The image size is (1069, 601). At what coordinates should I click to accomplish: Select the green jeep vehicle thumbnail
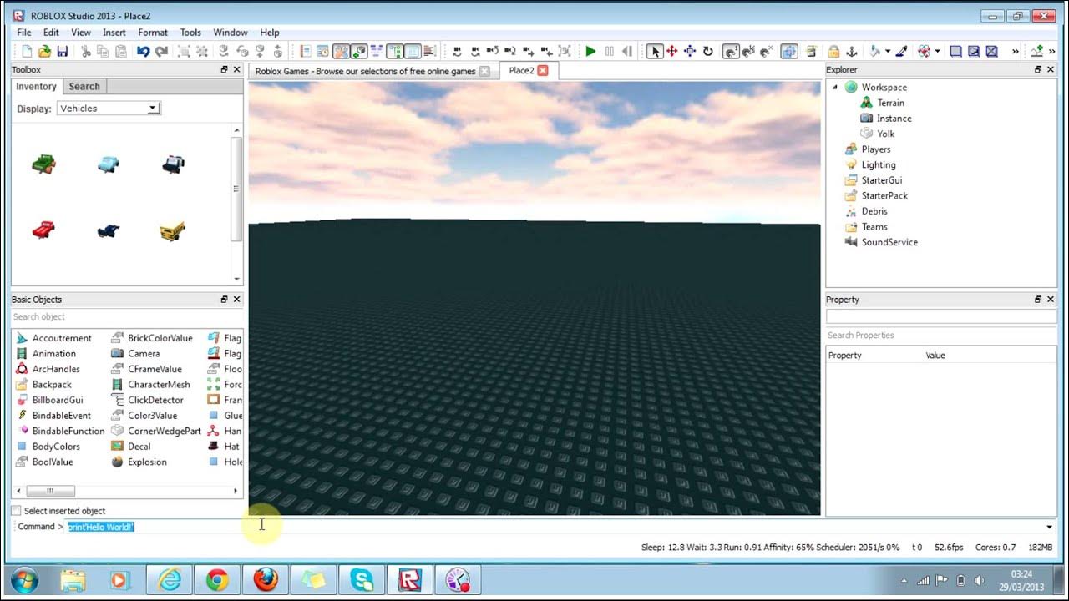43,164
